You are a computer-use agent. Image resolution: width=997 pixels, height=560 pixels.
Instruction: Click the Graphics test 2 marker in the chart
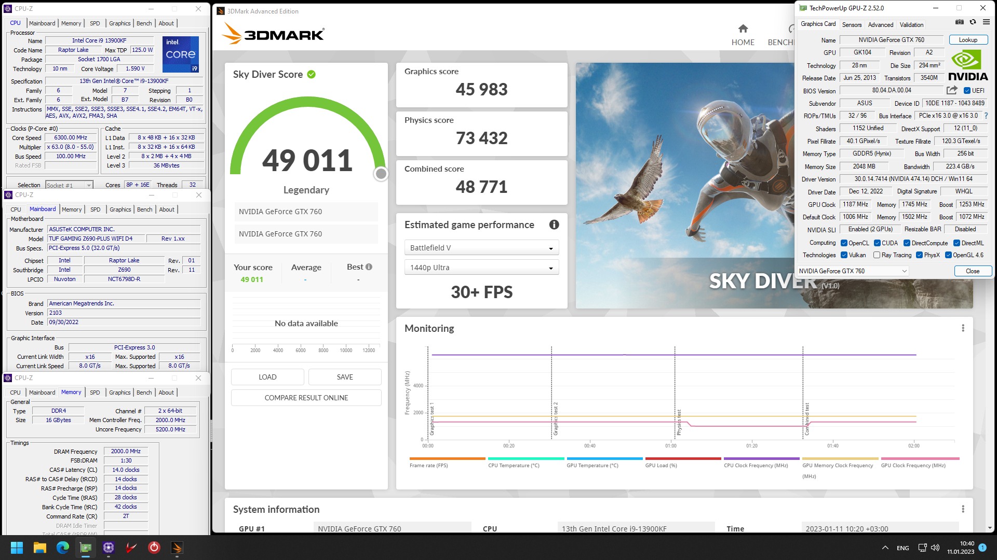[555, 418]
